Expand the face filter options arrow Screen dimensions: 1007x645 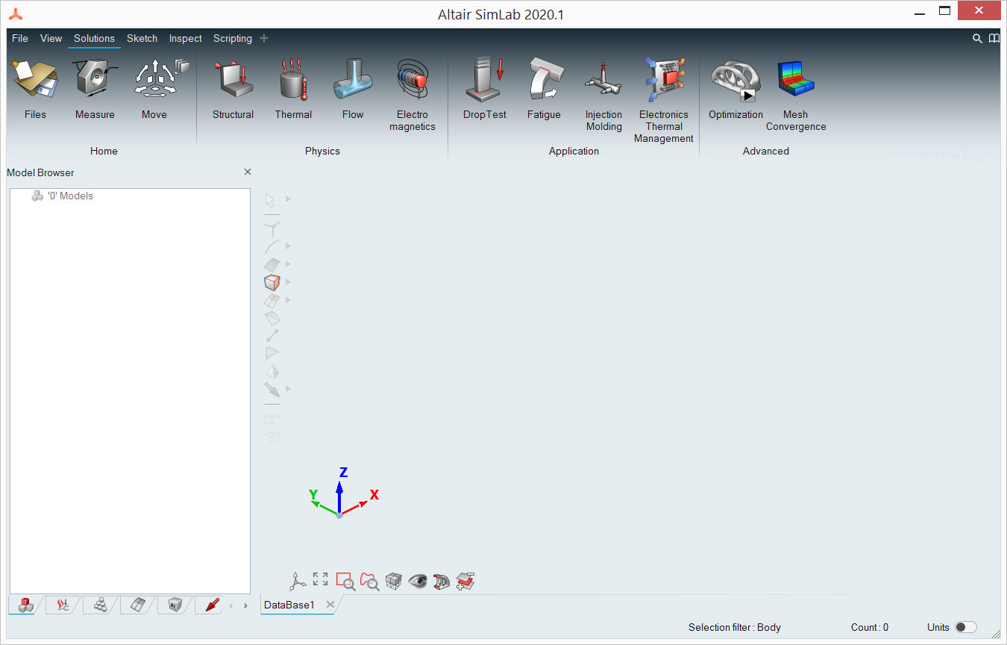[289, 264]
